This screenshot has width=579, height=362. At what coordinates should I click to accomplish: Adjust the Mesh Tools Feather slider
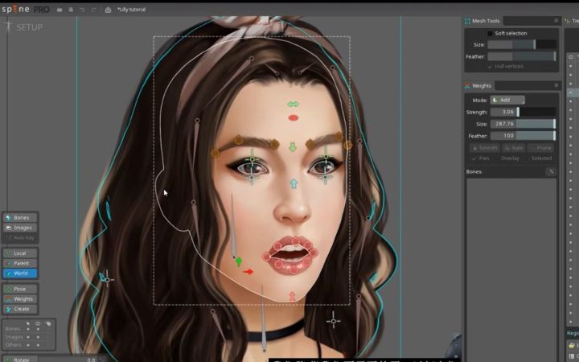tap(522, 56)
